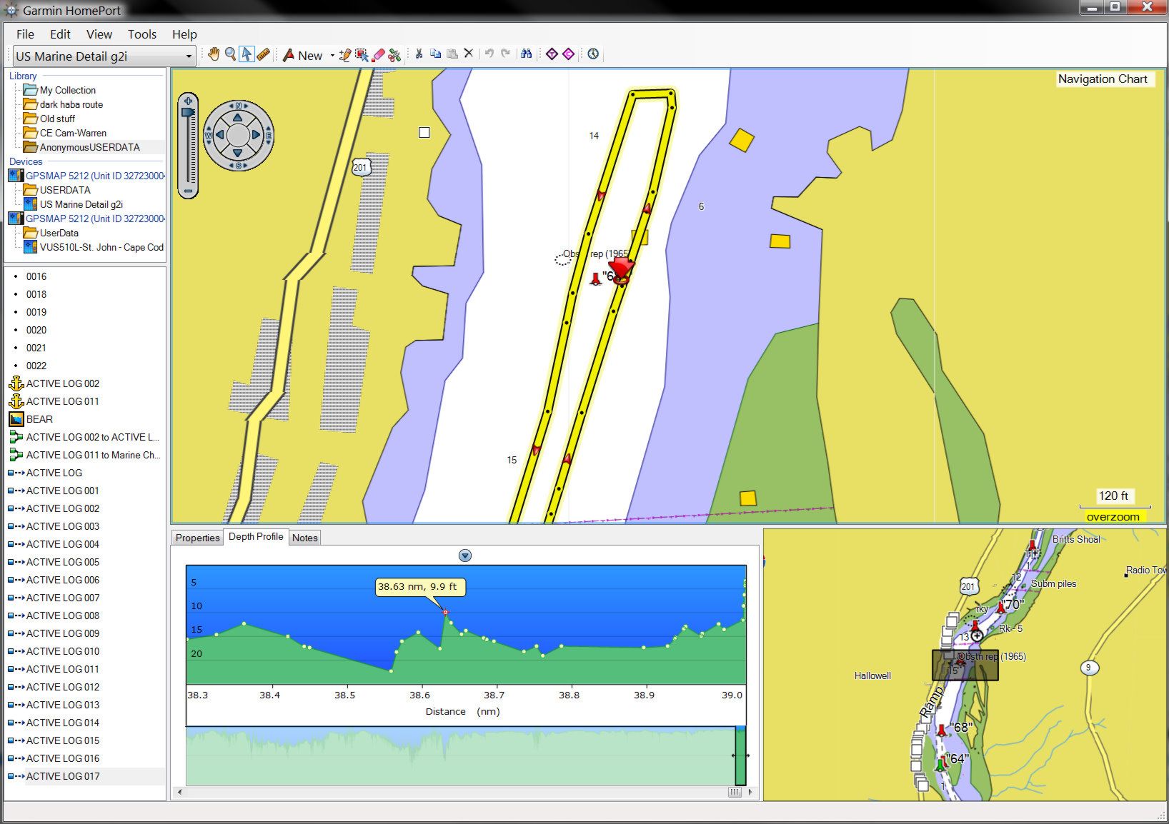Select the BEAR item in the list
The image size is (1169, 824).
tap(39, 419)
